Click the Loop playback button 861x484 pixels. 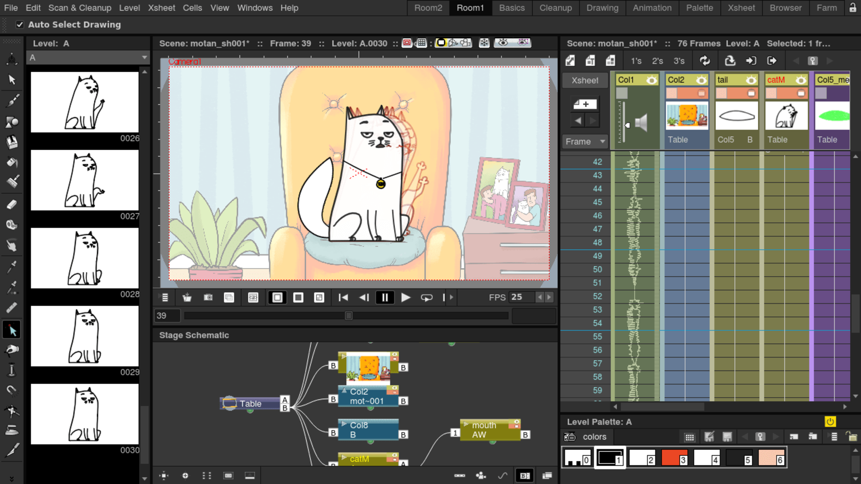tap(426, 297)
